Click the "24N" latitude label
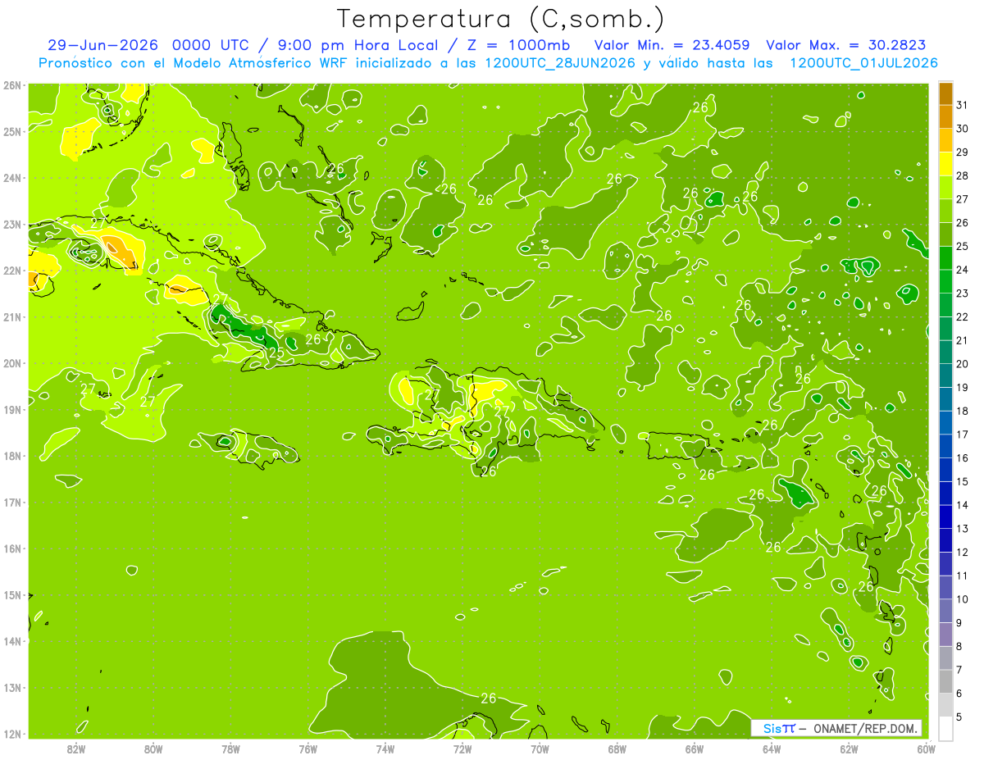984x760 pixels. tap(13, 178)
